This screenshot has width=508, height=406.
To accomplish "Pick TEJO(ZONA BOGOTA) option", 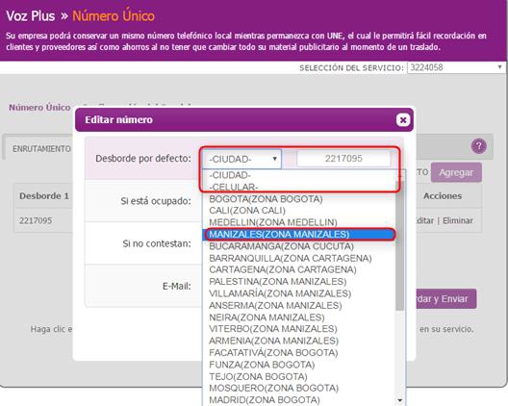I will 299,376.
